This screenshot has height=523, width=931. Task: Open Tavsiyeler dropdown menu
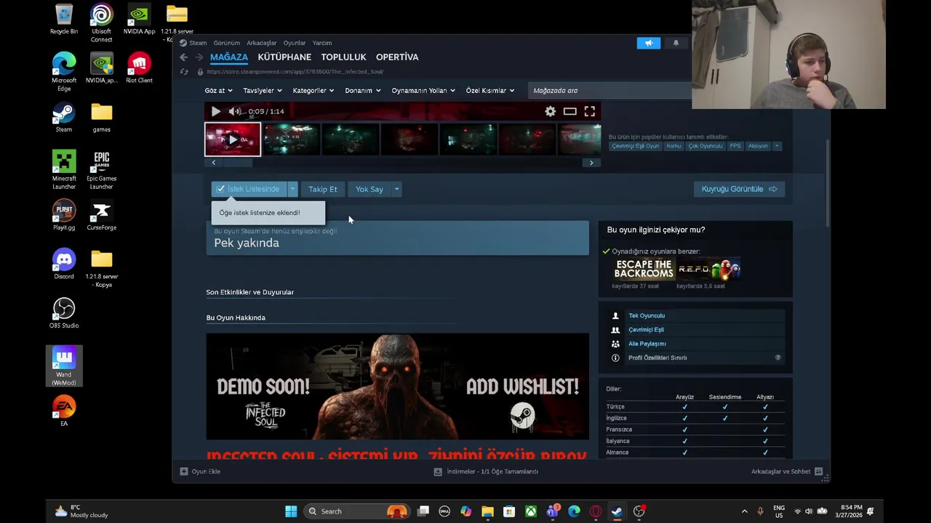tap(262, 91)
